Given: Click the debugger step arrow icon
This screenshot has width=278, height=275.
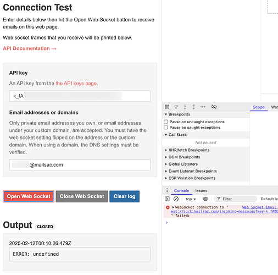Looking at the screenshot, I should tap(203, 107).
